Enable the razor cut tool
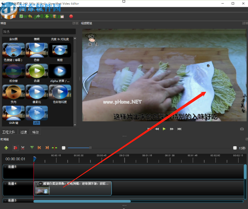248x209 pixels. coord(23,148)
